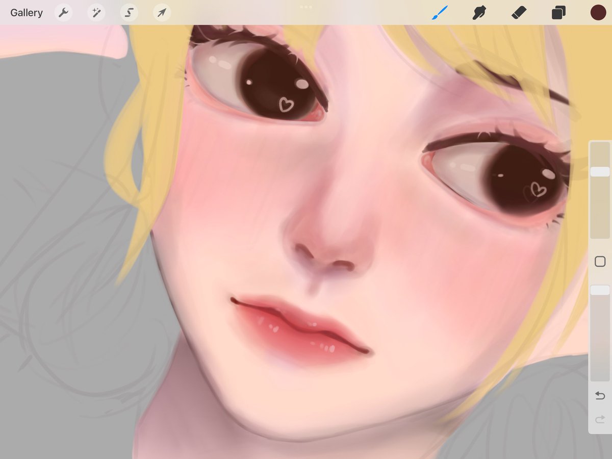
Task: Tap the three-dot multitasking indicator
Action: [x=306, y=7]
